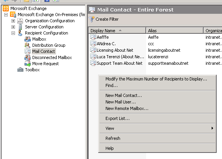Click the Recipient Configuration icon
The width and height of the screenshot is (222, 159).
point(20,33)
